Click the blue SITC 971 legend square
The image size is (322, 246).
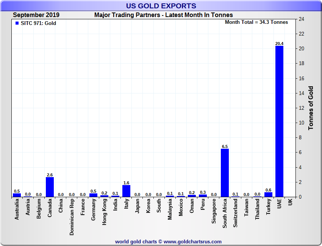click(17, 23)
